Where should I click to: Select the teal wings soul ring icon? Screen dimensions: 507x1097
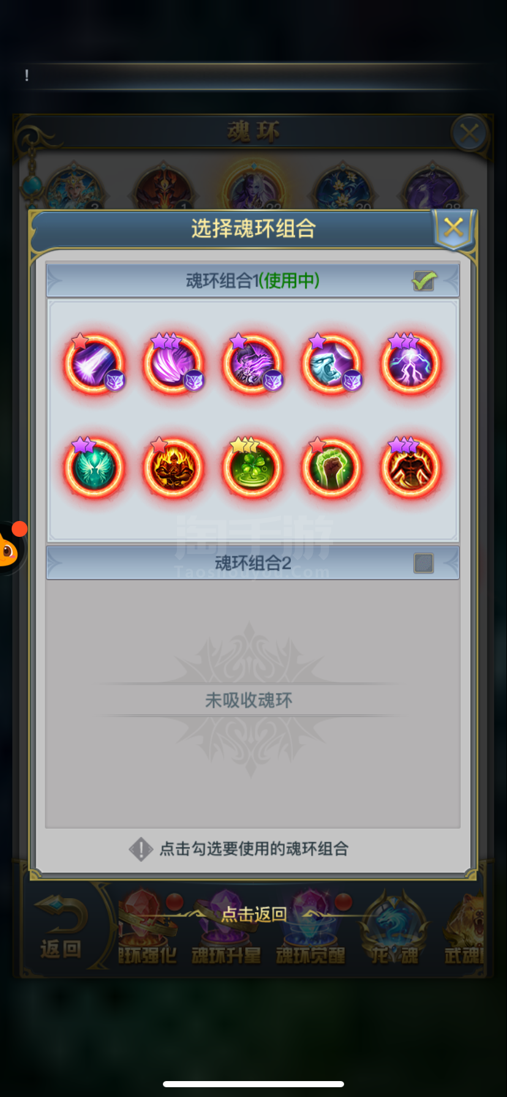click(94, 468)
